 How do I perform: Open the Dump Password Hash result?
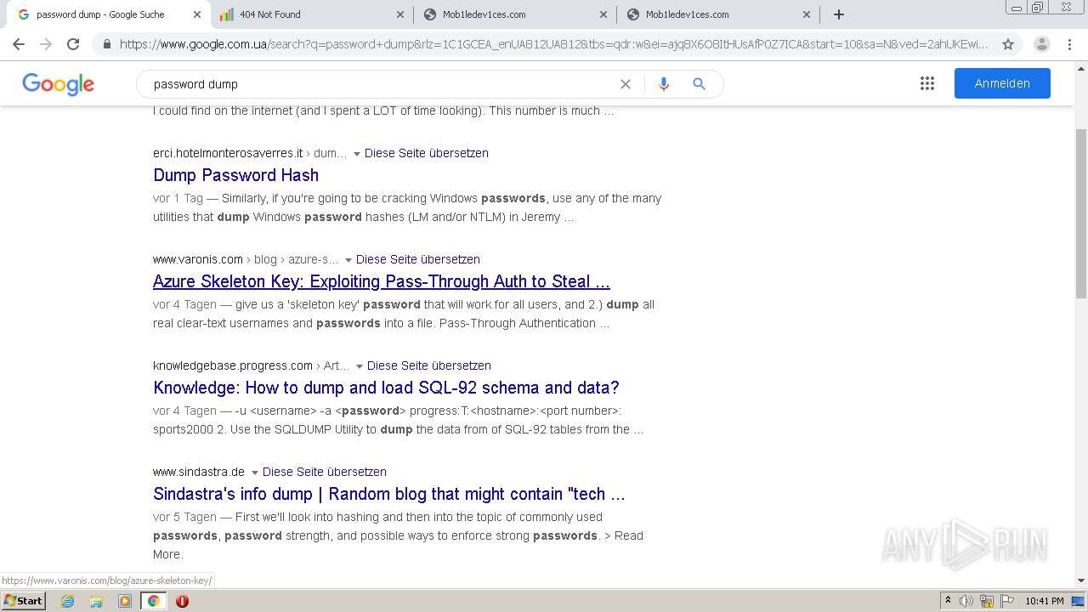[235, 175]
